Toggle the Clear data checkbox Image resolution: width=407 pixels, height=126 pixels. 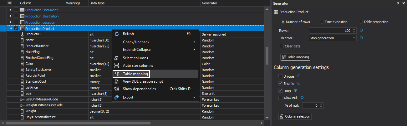point(282,46)
